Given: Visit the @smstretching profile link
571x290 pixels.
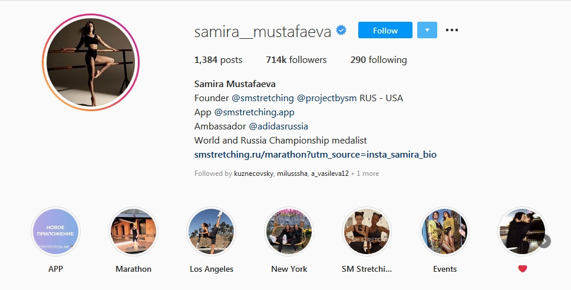Looking at the screenshot, I should 263,98.
